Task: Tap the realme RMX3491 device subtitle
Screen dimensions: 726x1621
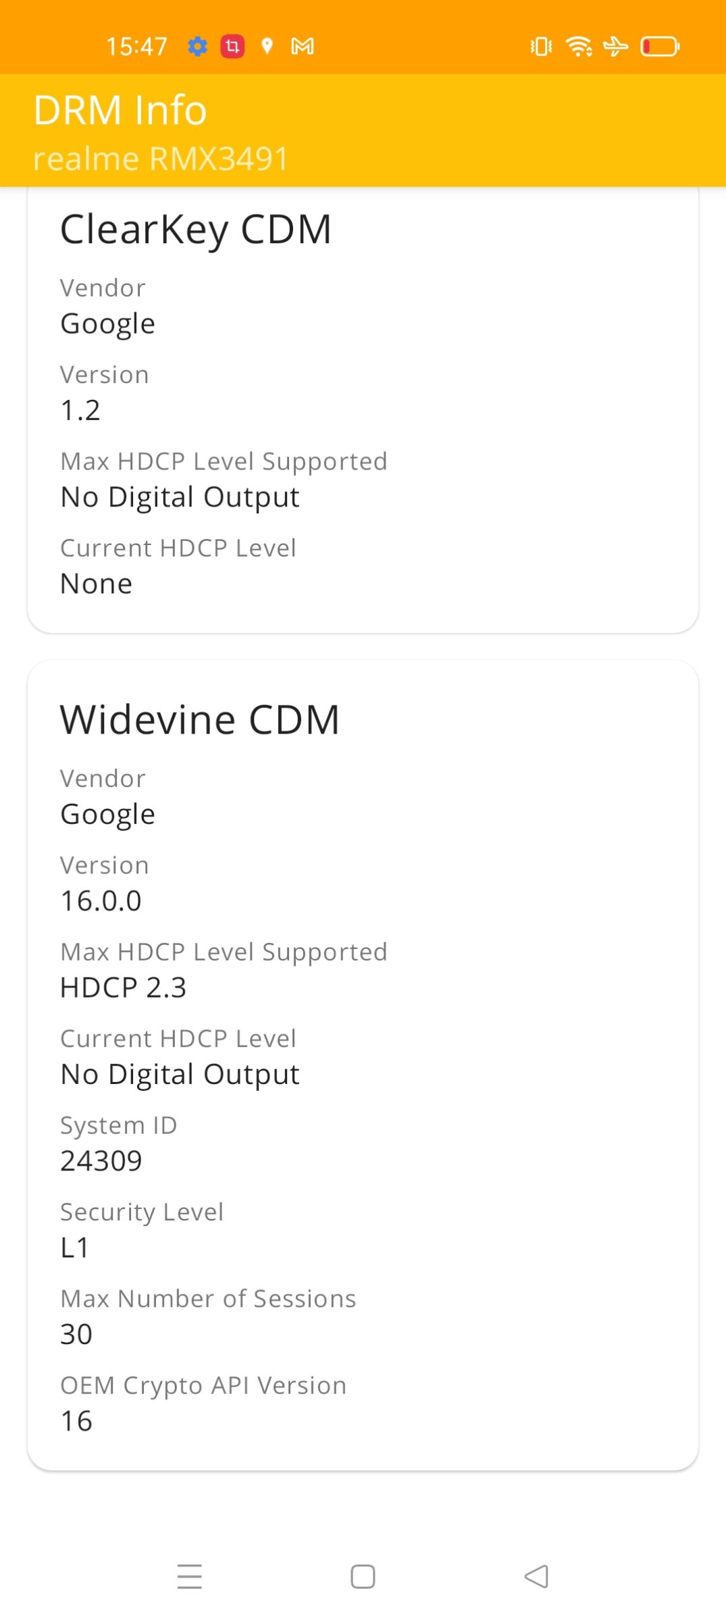Action: point(161,159)
